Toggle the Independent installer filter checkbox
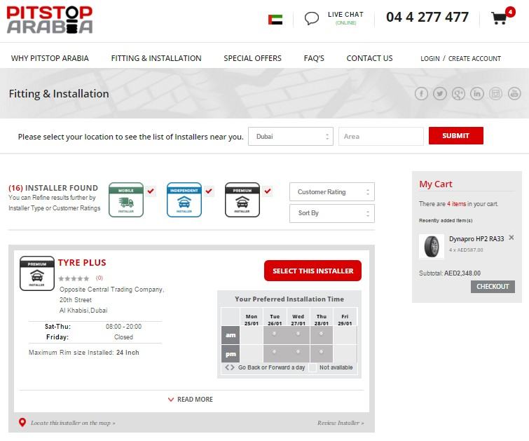 [x=209, y=191]
